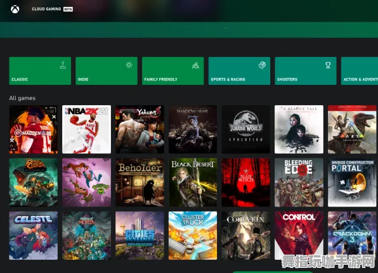Image resolution: width=378 pixels, height=273 pixels.
Task: Open the Beholder Complete Edition tile
Action: (140, 182)
